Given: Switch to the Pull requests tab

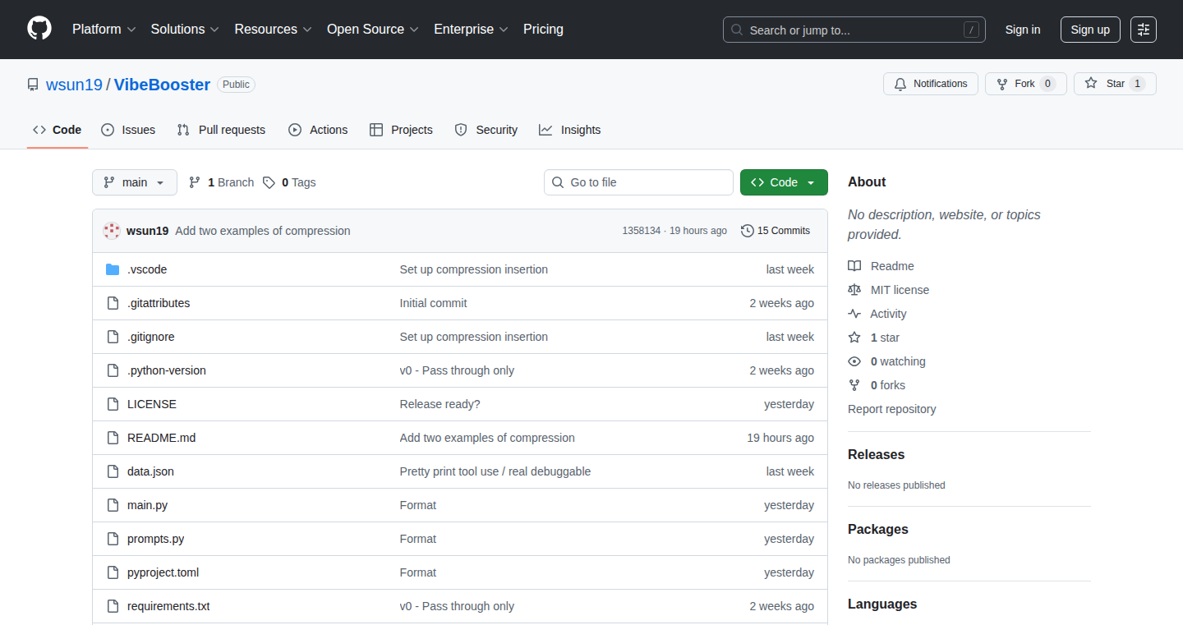Looking at the screenshot, I should (x=221, y=130).
